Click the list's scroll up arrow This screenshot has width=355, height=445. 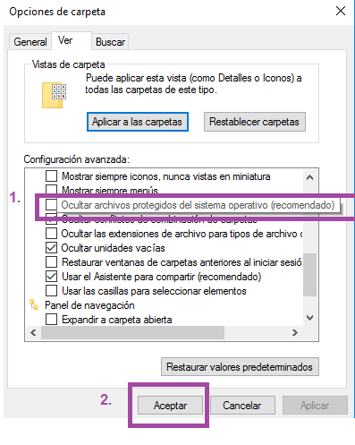coord(309,177)
